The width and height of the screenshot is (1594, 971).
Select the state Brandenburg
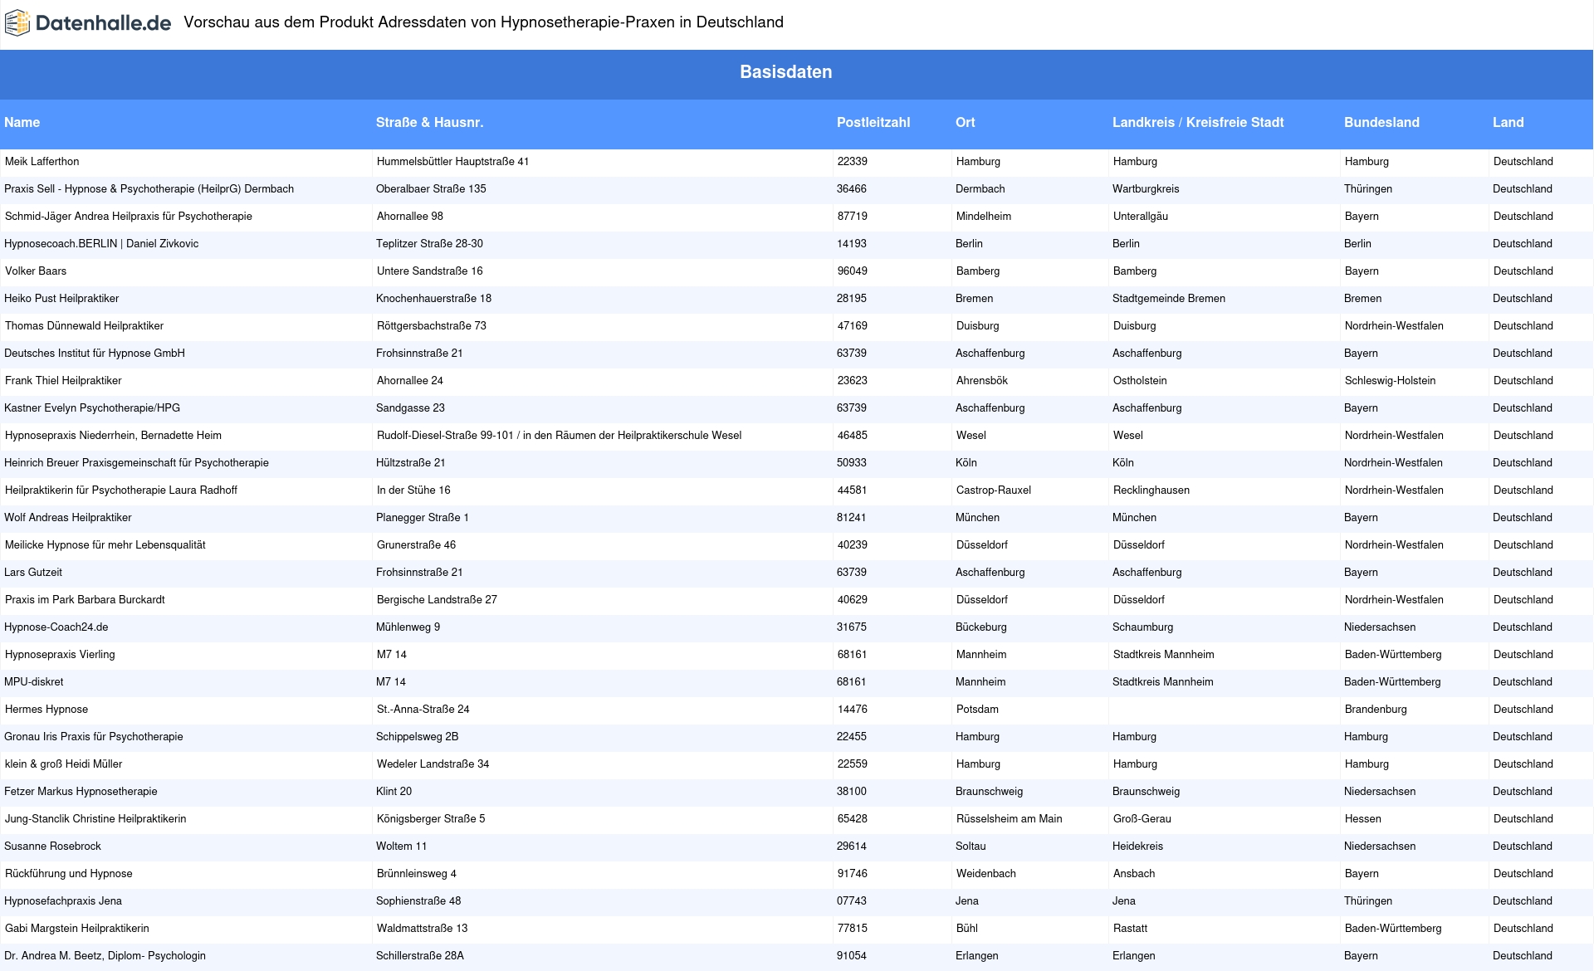pyautogui.click(x=1376, y=710)
